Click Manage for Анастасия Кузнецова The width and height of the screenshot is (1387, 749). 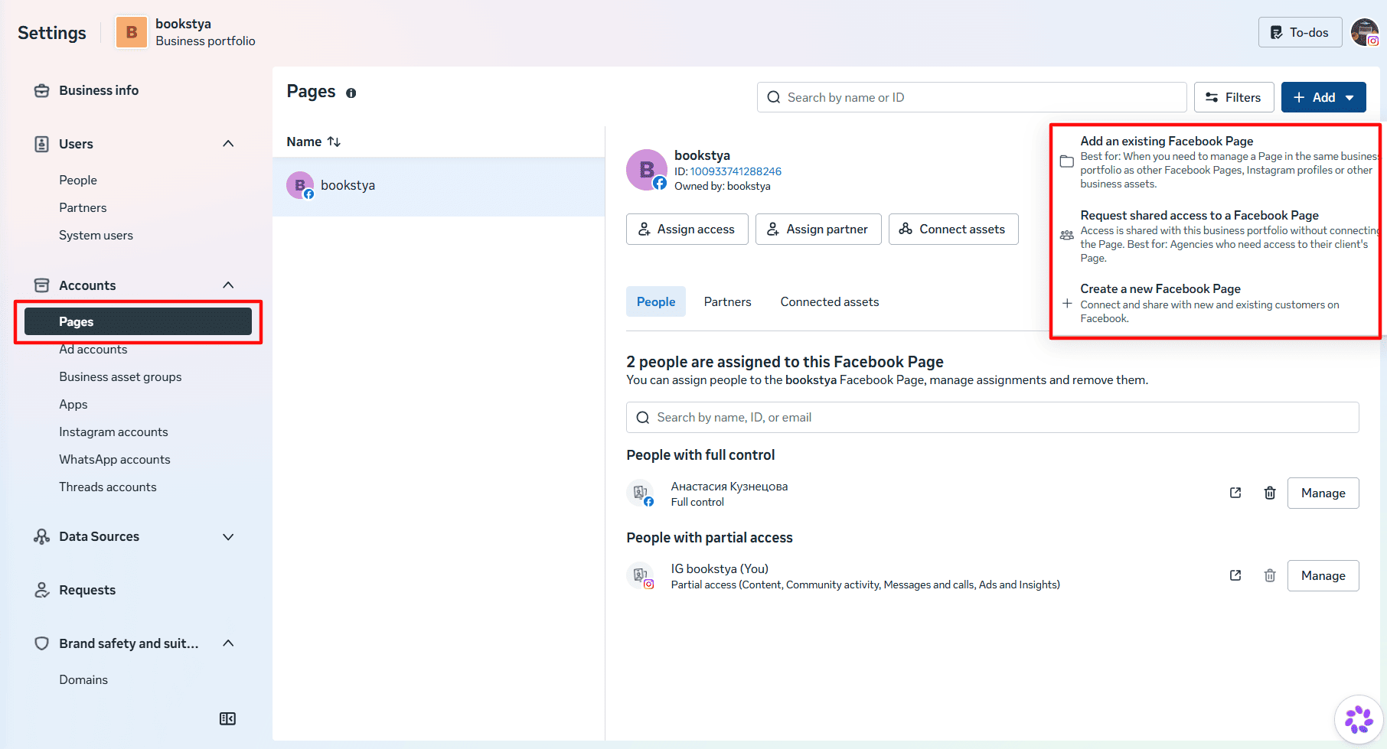(x=1323, y=493)
